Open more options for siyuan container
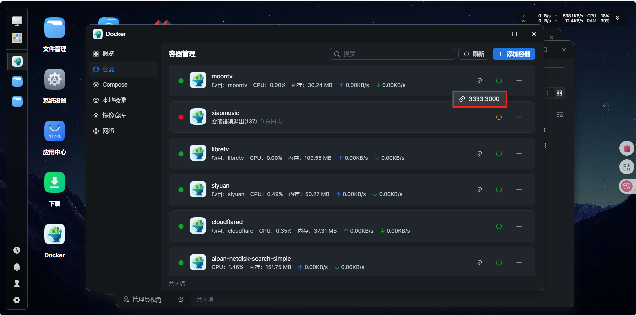The width and height of the screenshot is (636, 315). pos(519,190)
